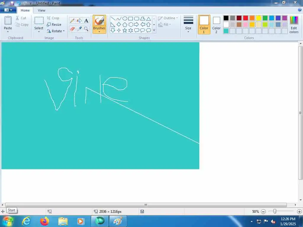Pick the red color swatch
The width and height of the screenshot is (303, 227).
click(246, 18)
